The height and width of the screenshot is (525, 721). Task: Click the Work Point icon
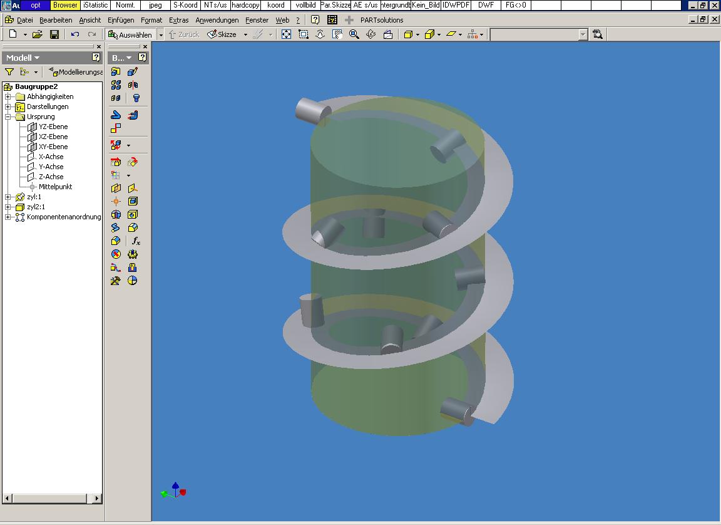[x=116, y=201]
